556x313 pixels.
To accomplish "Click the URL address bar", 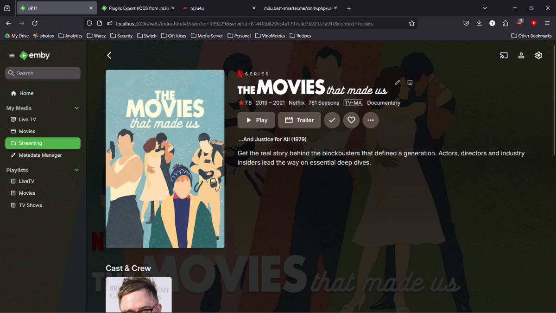I will click(250, 24).
